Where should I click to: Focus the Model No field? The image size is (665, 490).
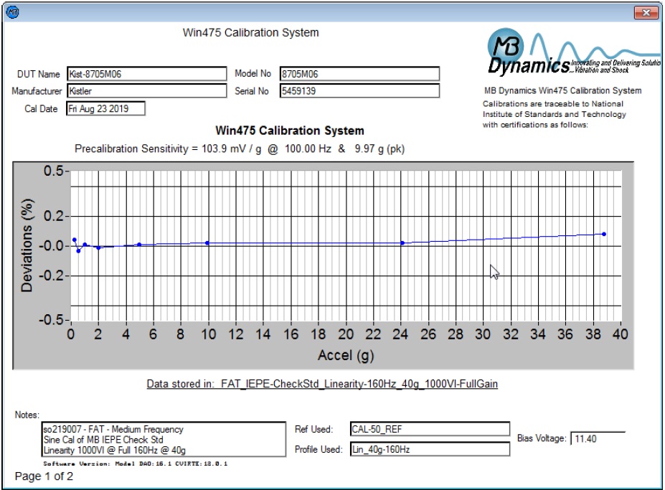coord(359,74)
